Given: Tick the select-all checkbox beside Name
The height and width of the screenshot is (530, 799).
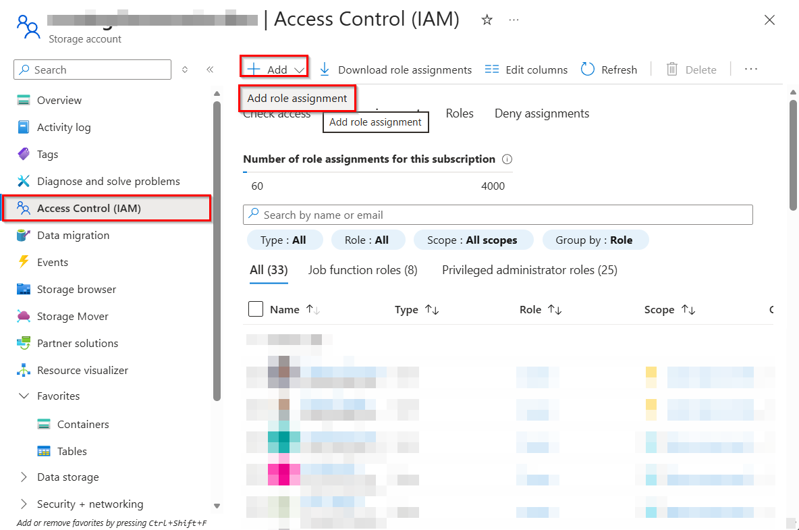Looking at the screenshot, I should pos(256,309).
